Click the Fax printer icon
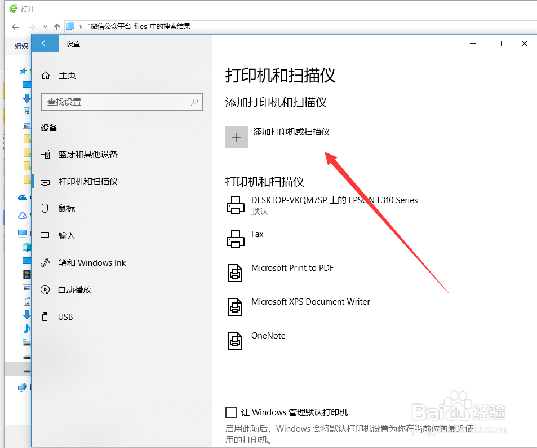Image resolution: width=537 pixels, height=448 pixels. point(236,239)
